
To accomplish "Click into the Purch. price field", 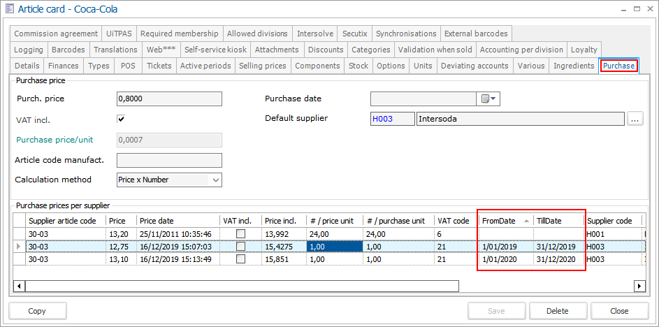I will coord(168,99).
